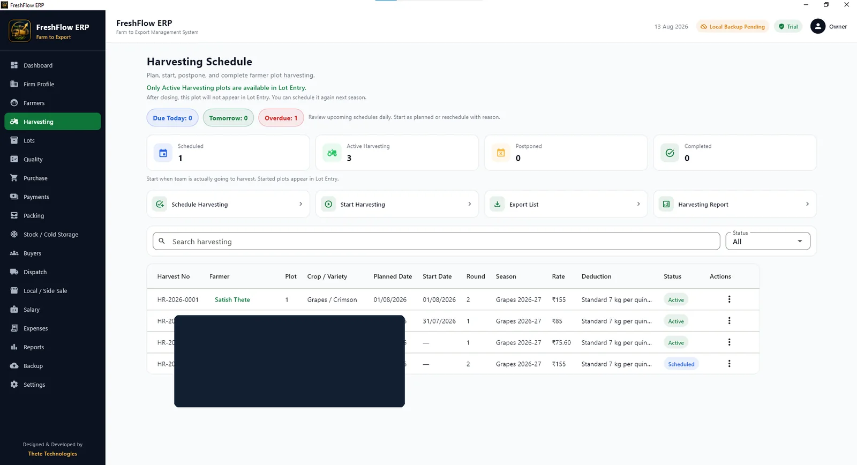
Task: Click the Active Harvesting tractor icon
Action: pos(332,153)
